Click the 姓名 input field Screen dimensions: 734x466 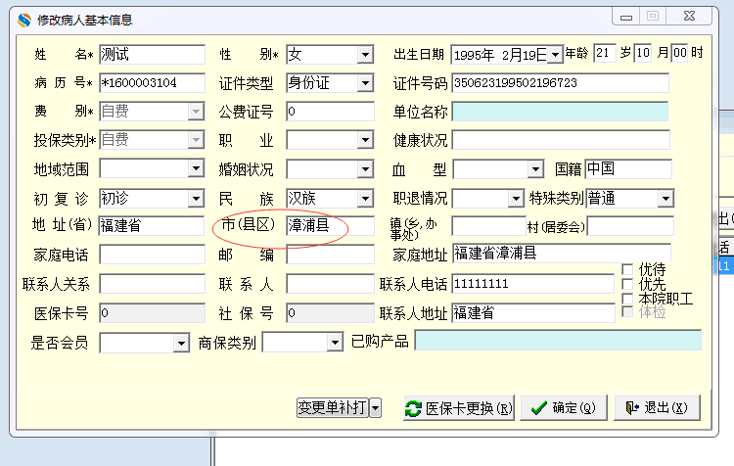click(x=152, y=54)
